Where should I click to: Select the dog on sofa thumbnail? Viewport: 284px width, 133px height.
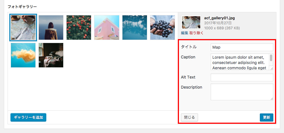(x=51, y=55)
